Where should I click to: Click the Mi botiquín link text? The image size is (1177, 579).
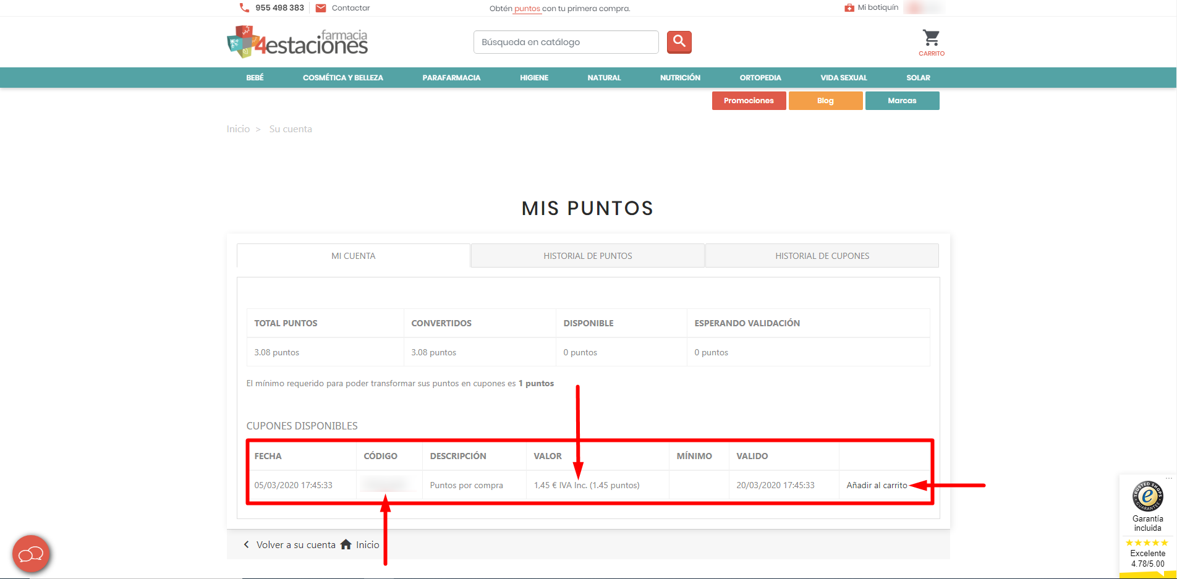point(878,7)
